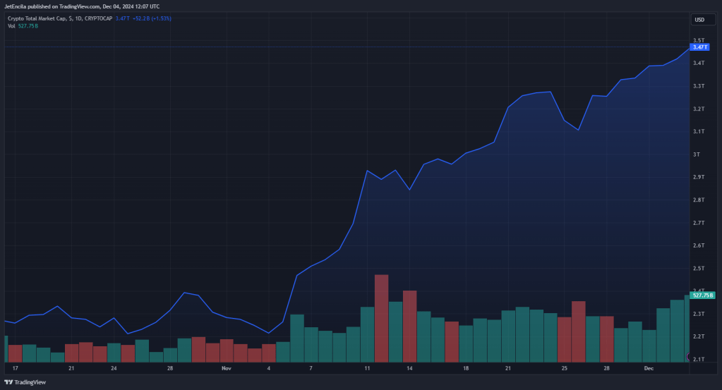Click the CRYPTOCAP source label
The height and width of the screenshot is (390, 722).
point(99,19)
